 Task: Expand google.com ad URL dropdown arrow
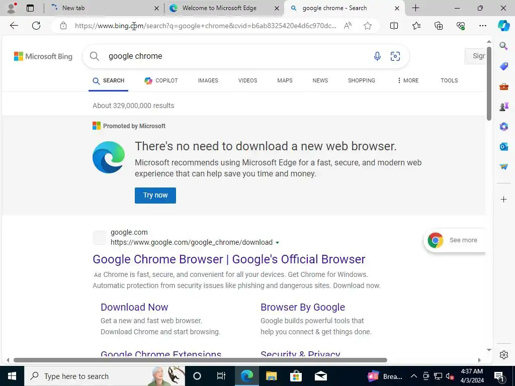(x=277, y=243)
